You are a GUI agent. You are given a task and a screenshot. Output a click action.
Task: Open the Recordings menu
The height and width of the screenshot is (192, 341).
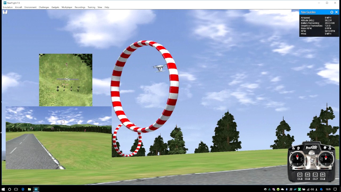(80, 7)
